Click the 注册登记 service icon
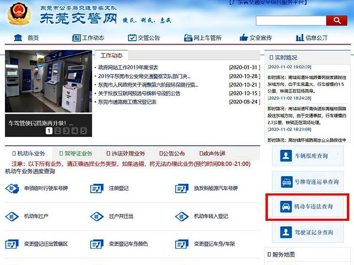 (x=96, y=189)
